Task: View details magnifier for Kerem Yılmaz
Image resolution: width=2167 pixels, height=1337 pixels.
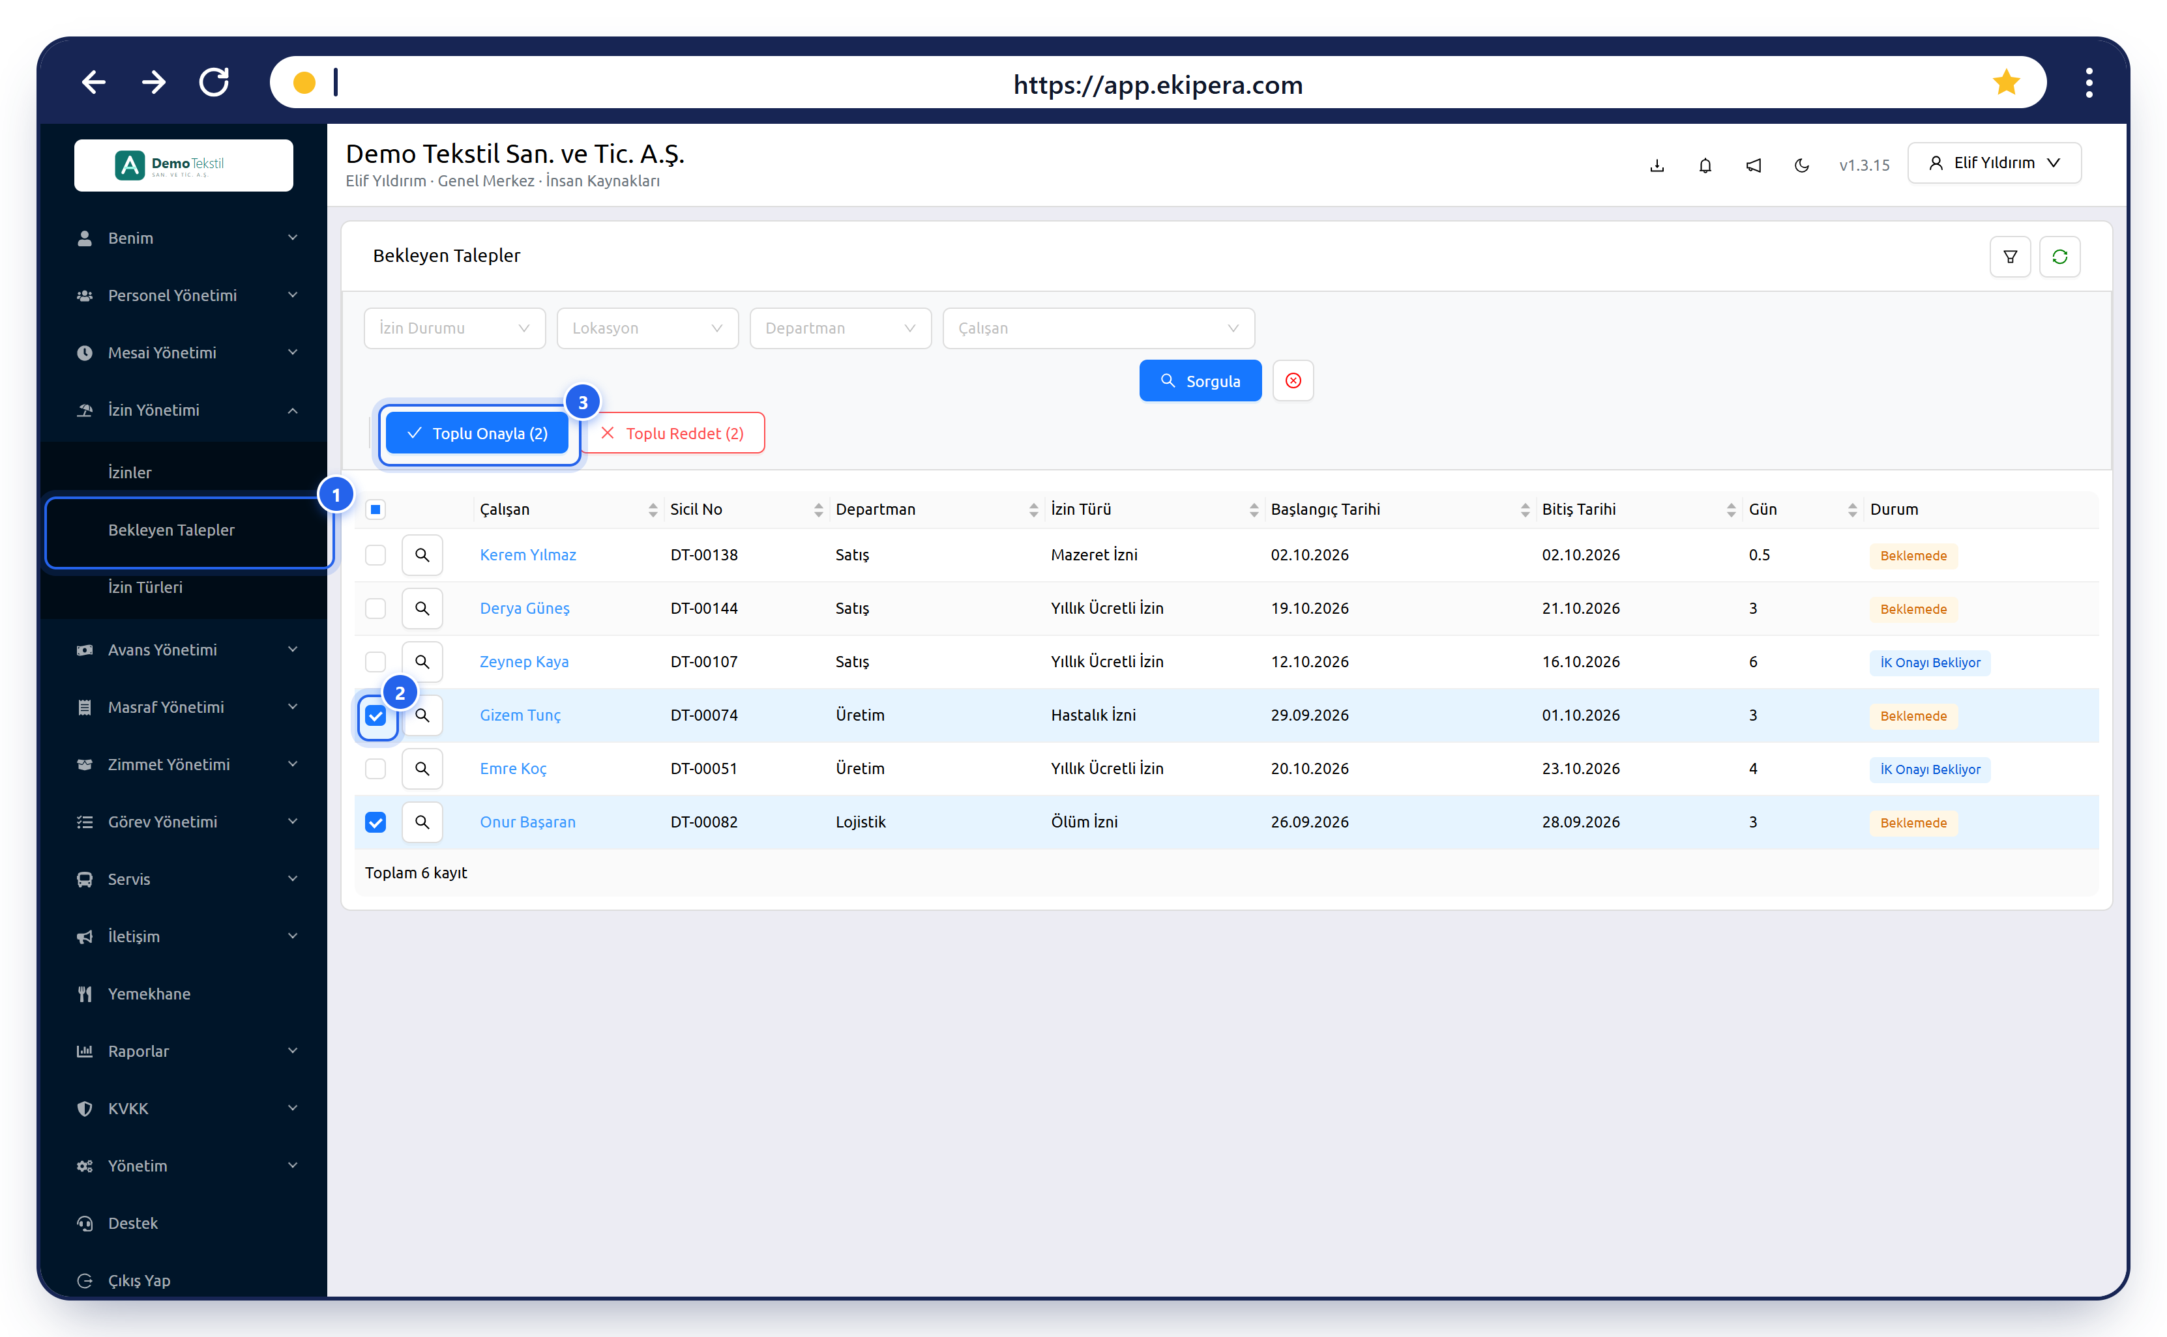Action: coord(422,555)
